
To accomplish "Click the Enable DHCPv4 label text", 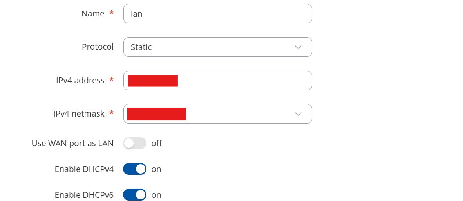I will [x=84, y=169].
